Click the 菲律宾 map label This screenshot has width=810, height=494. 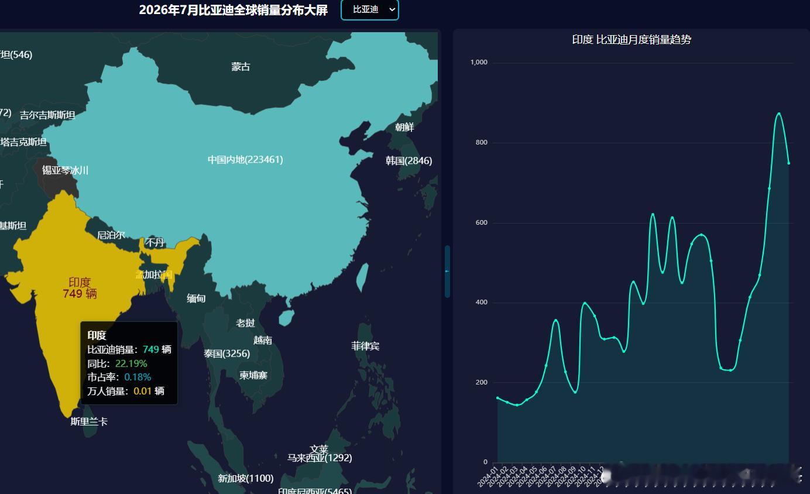365,346
